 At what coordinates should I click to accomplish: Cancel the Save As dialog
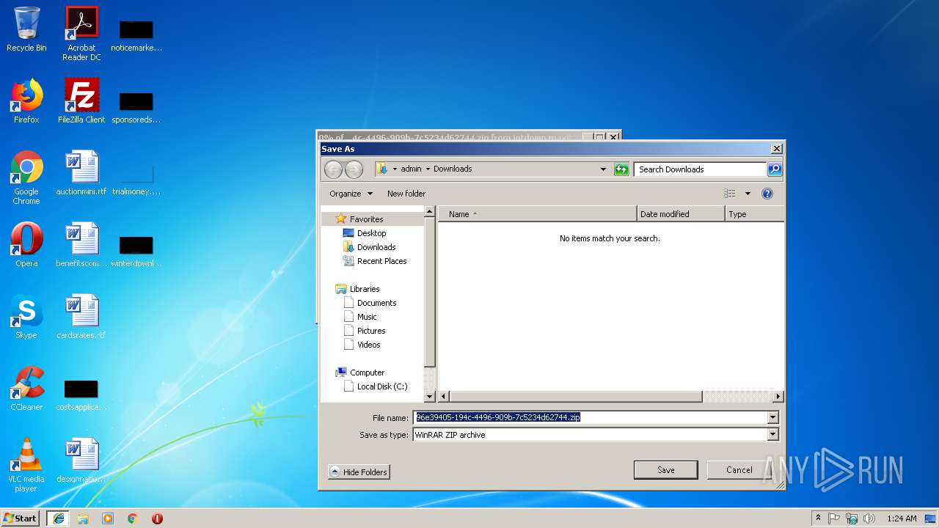739,470
